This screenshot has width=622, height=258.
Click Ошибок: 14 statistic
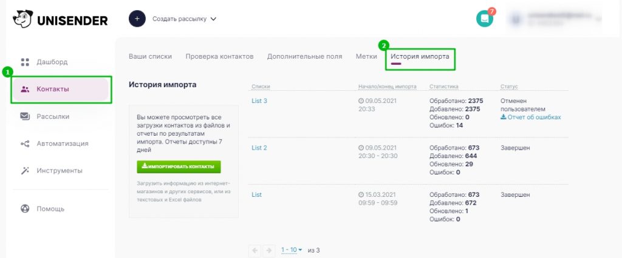click(x=446, y=125)
